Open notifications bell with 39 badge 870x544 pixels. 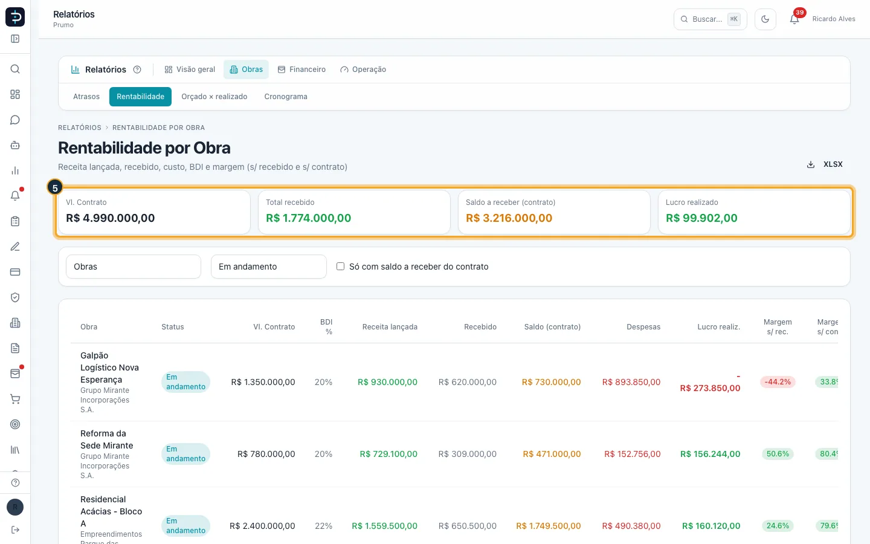[794, 19]
